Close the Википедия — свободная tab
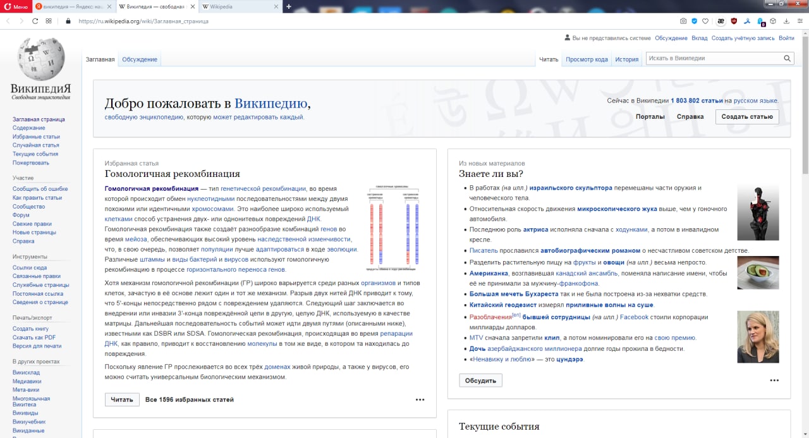Screen dimensions: 809x438 click(194, 6)
